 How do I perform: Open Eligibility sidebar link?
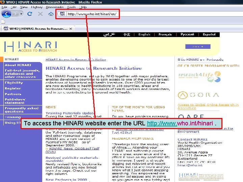[14, 83]
